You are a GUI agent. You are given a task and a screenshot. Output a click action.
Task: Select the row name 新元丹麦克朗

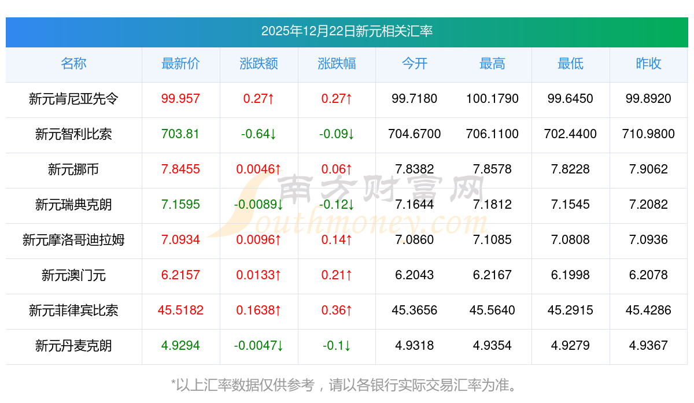[x=73, y=346]
